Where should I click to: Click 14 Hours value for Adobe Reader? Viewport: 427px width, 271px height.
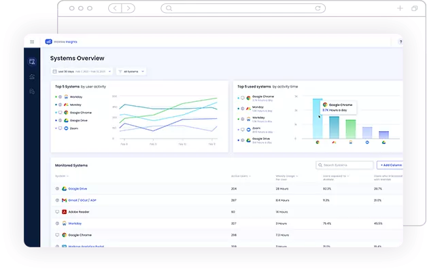[281, 212]
